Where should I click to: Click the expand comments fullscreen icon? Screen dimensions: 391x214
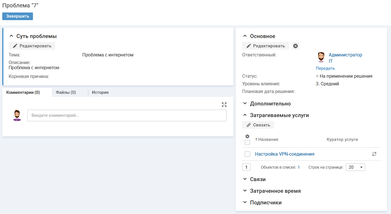pyautogui.click(x=224, y=105)
